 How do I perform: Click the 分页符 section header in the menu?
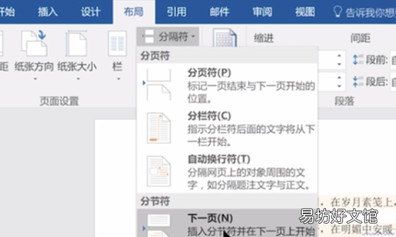155,56
